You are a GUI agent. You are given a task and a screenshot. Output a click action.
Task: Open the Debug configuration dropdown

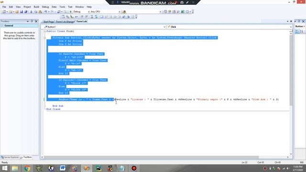click(88, 11)
